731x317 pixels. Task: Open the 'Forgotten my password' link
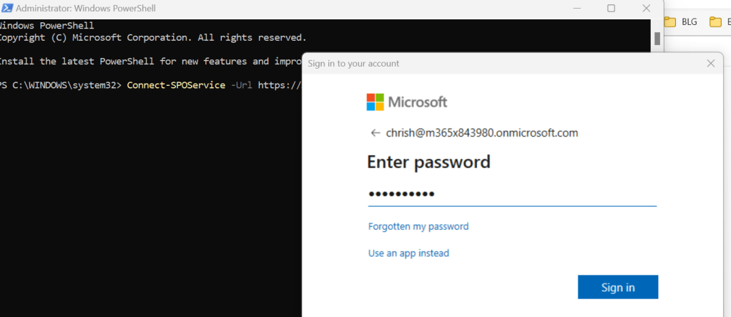(x=418, y=227)
